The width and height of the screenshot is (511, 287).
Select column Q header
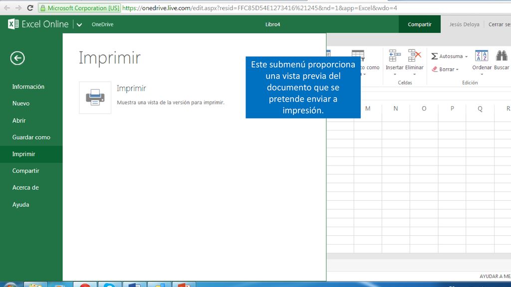(480, 109)
